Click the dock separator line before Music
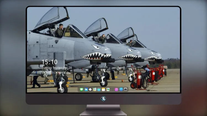Viewport: 207px width, 116px height. point(112,90)
